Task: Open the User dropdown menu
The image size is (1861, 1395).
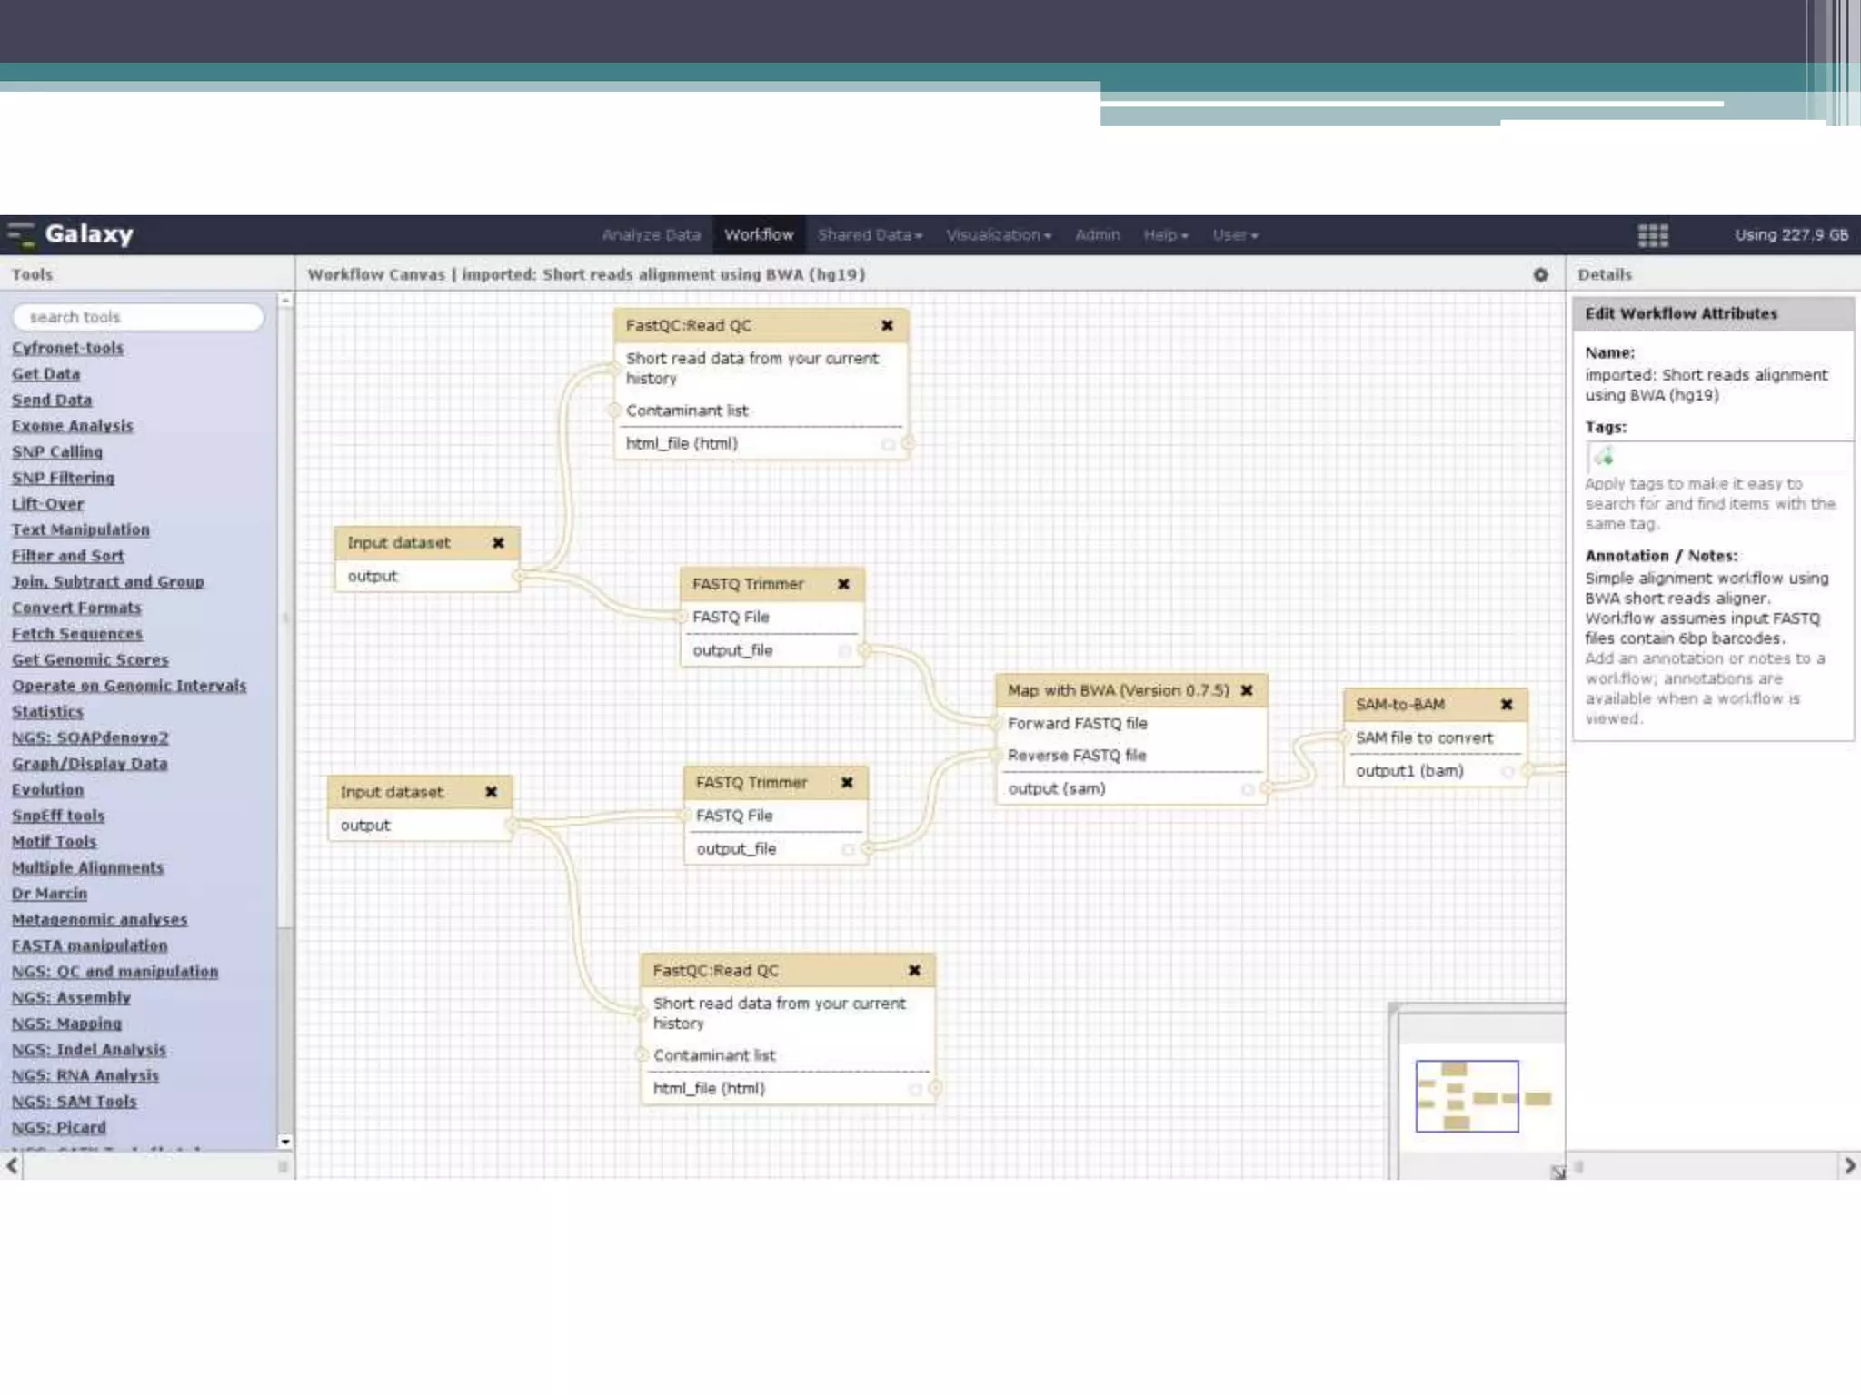Action: coord(1234,235)
